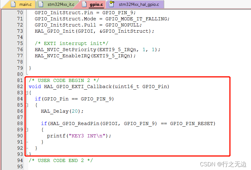Click the USER CODE END 2 comment
Image resolution: width=251 pixels, height=170 pixels.
click(61, 160)
